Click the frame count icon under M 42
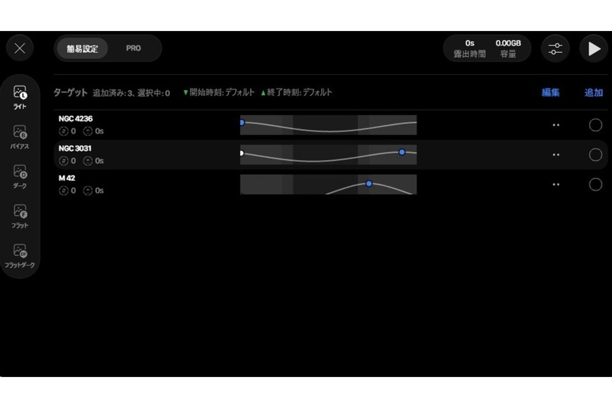 (63, 191)
